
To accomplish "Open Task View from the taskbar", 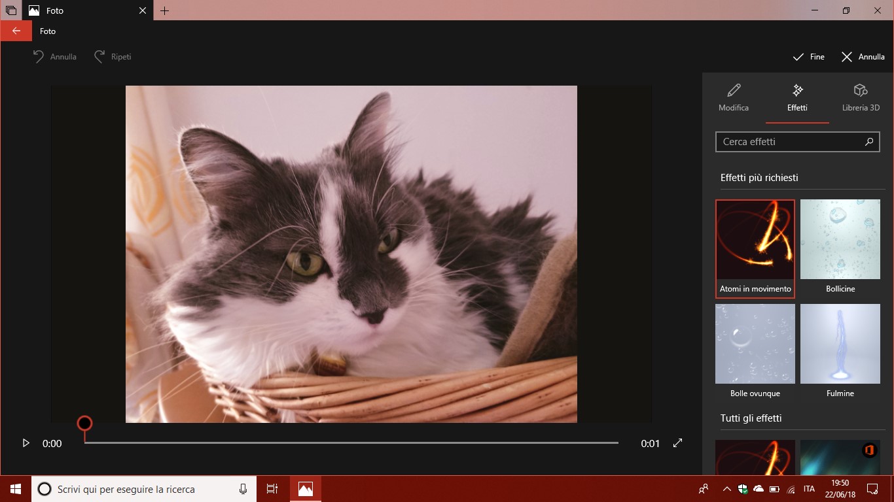I will (272, 489).
